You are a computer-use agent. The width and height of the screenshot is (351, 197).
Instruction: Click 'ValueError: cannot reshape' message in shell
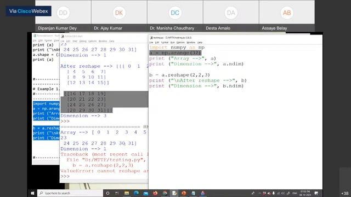pyautogui.click(x=104, y=171)
